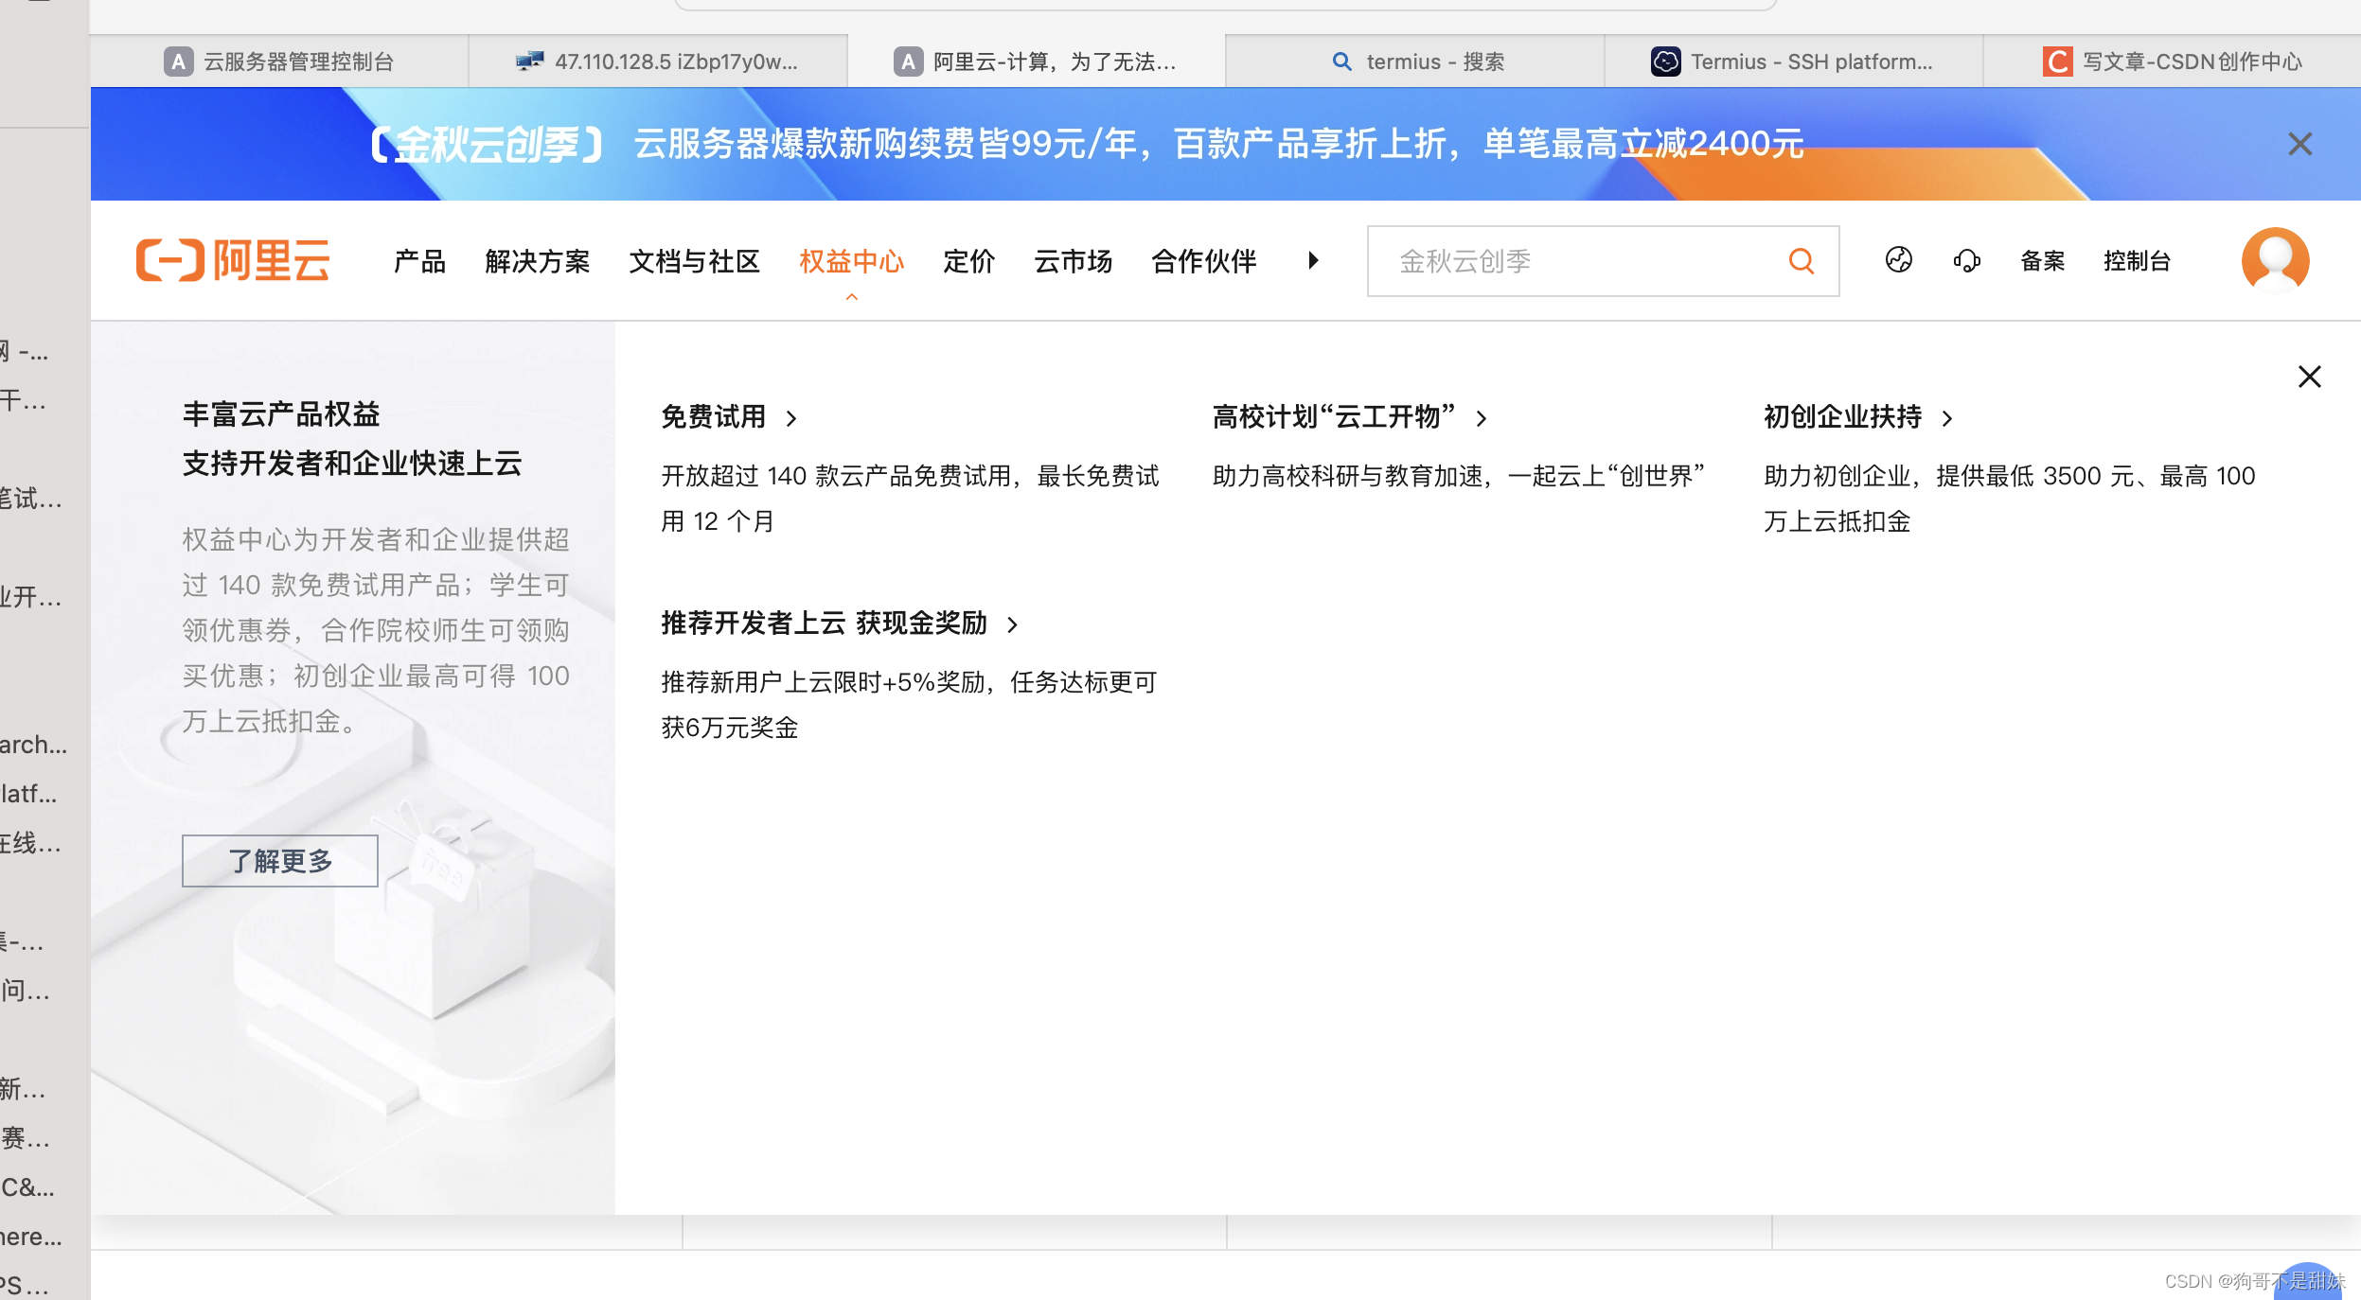The height and width of the screenshot is (1300, 2361).
Task: Click 开放超过 140 款云产品免费试用 description
Action: point(909,498)
